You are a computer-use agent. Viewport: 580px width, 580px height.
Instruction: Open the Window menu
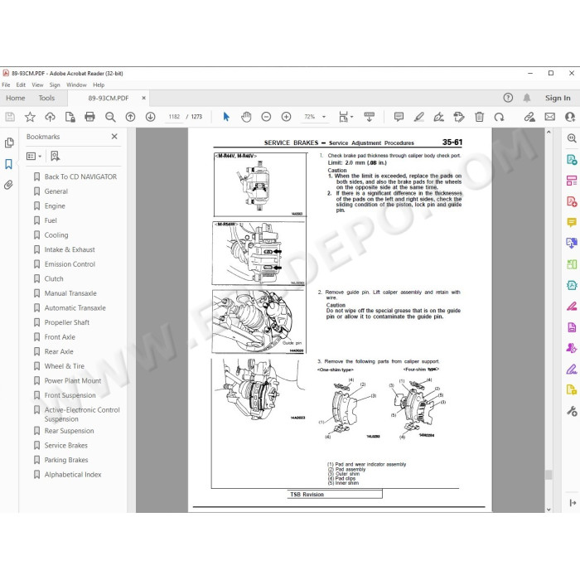point(76,85)
